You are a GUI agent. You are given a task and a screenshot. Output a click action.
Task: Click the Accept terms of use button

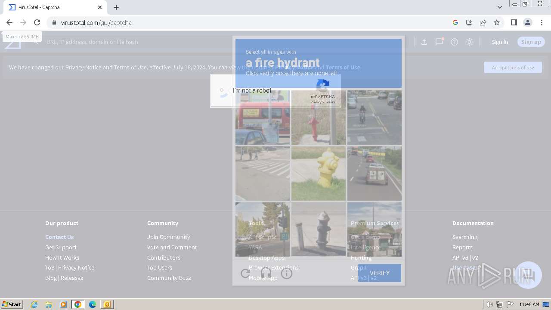coord(513,68)
